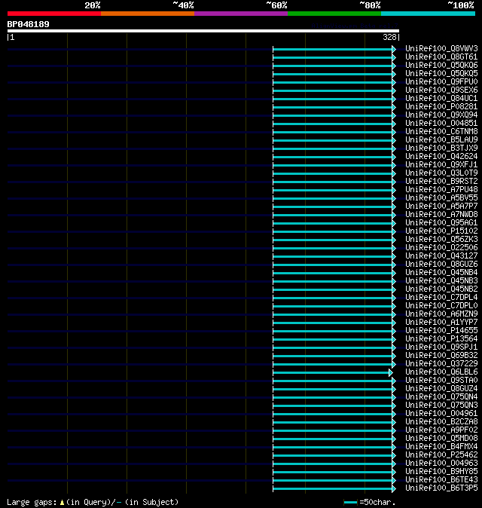Select the UniRef100_A1YYP7 label
Image resolution: width=482 pixels, height=508 pixels.
tap(441, 323)
